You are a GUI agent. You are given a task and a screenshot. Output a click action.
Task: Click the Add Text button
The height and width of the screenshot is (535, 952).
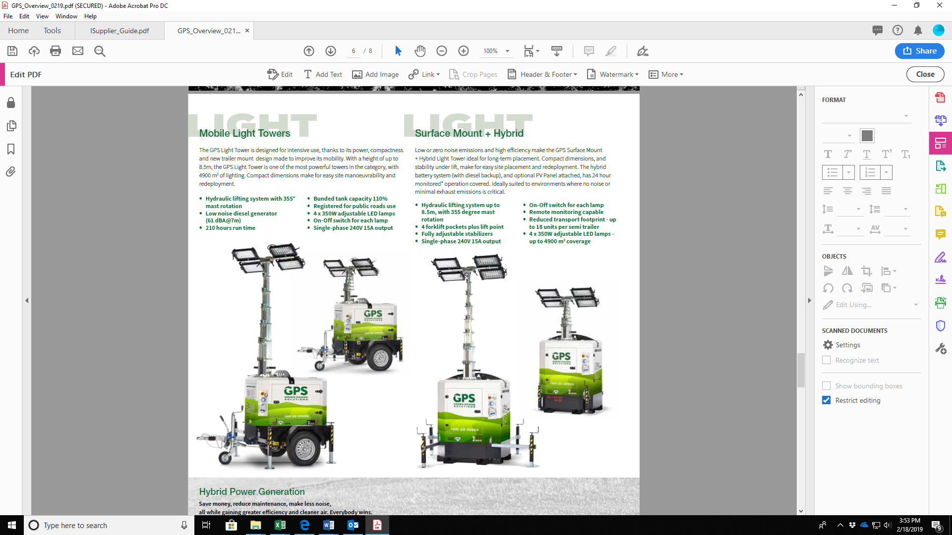pos(323,74)
